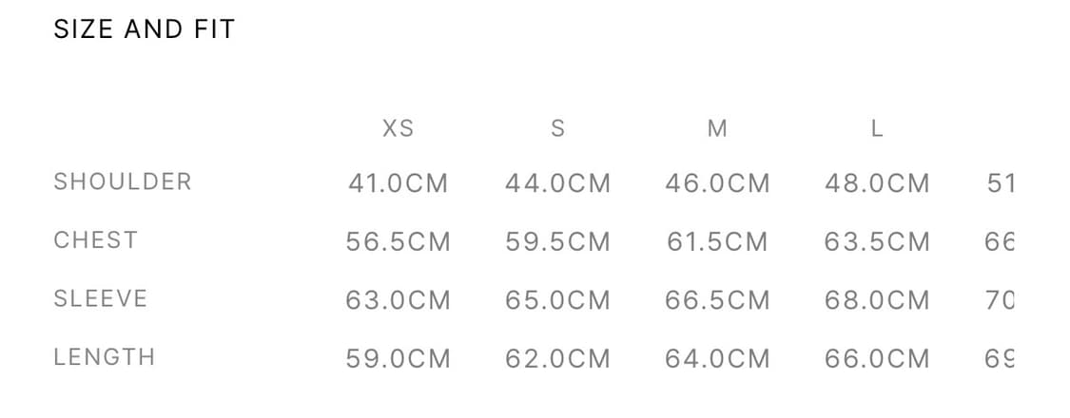The image size is (1070, 418).
Task: Click the S shoulder measurement 44.0CM
Action: pyautogui.click(x=557, y=183)
